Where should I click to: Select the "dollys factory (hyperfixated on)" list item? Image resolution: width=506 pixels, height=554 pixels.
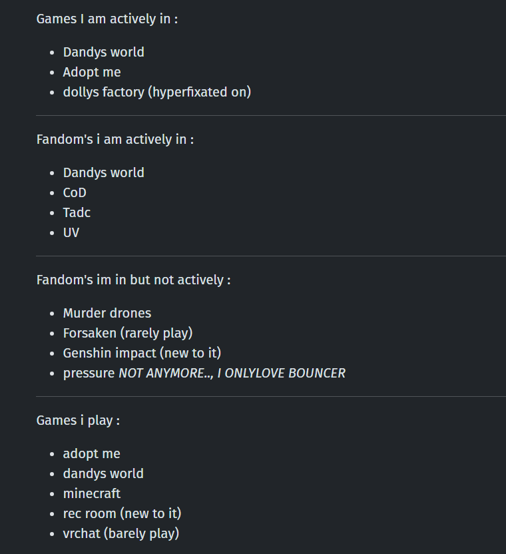coord(156,92)
